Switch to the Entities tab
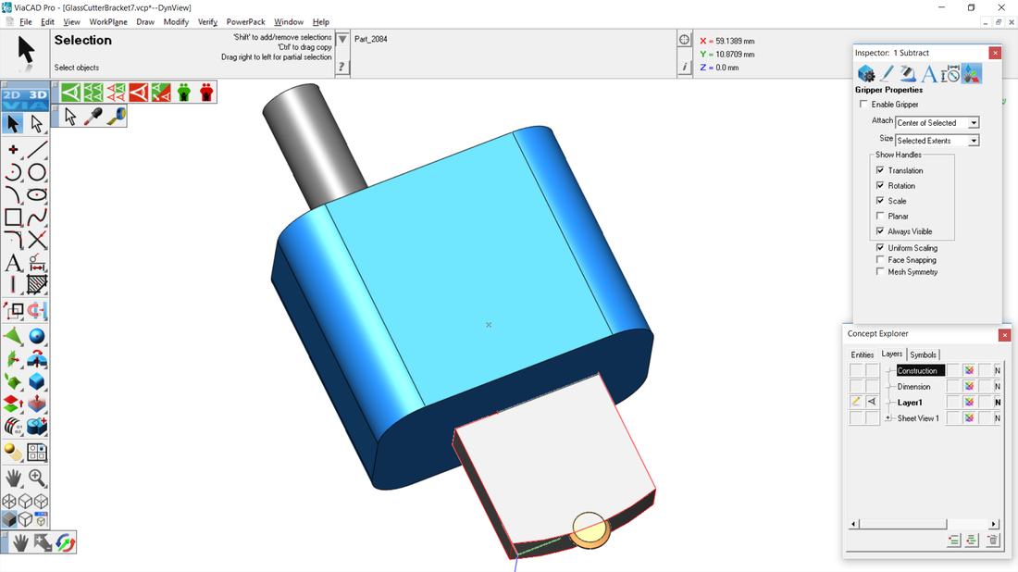Image resolution: width=1018 pixels, height=572 pixels. [862, 354]
